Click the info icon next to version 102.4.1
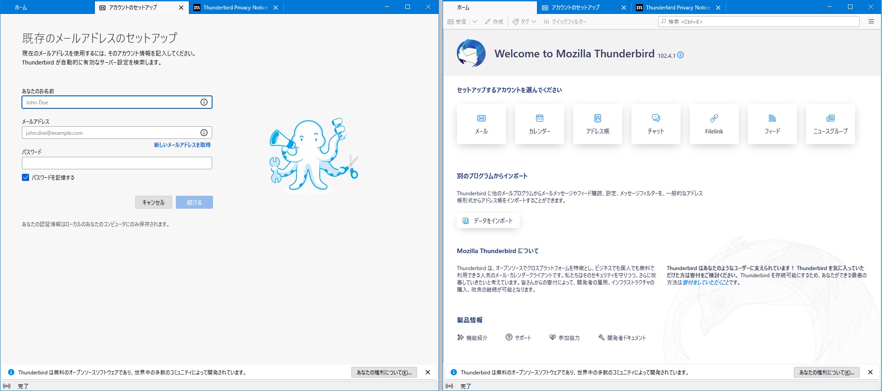Screen dimensions: 882x391 (x=681, y=55)
